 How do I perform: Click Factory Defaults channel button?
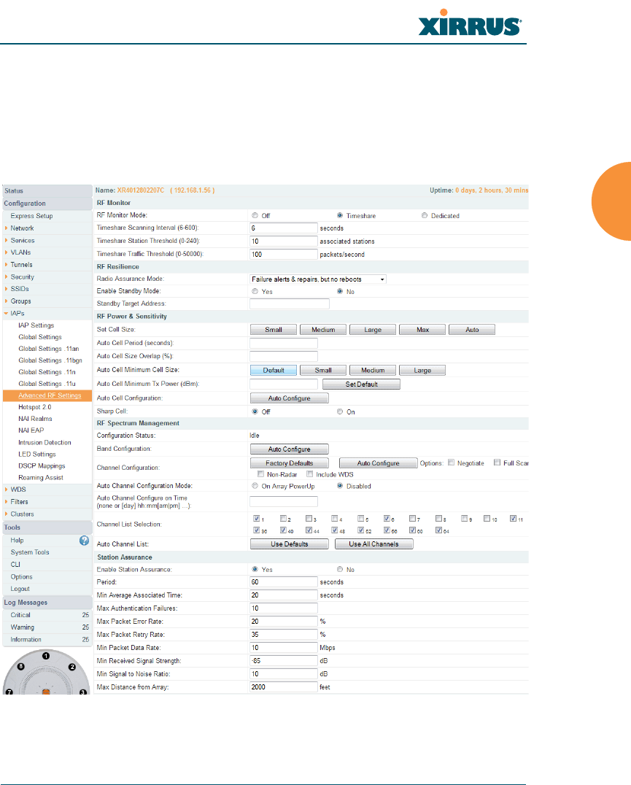289,463
